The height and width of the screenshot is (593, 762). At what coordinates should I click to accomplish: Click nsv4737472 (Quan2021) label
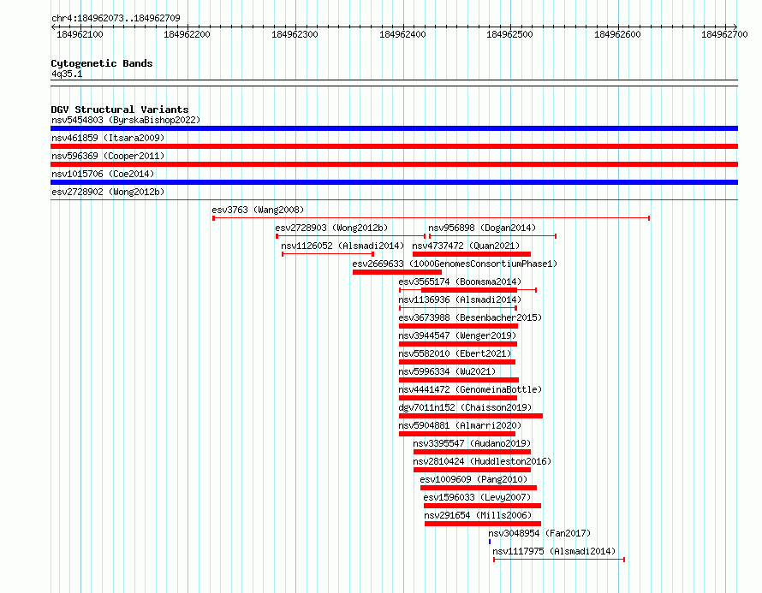tap(466, 246)
